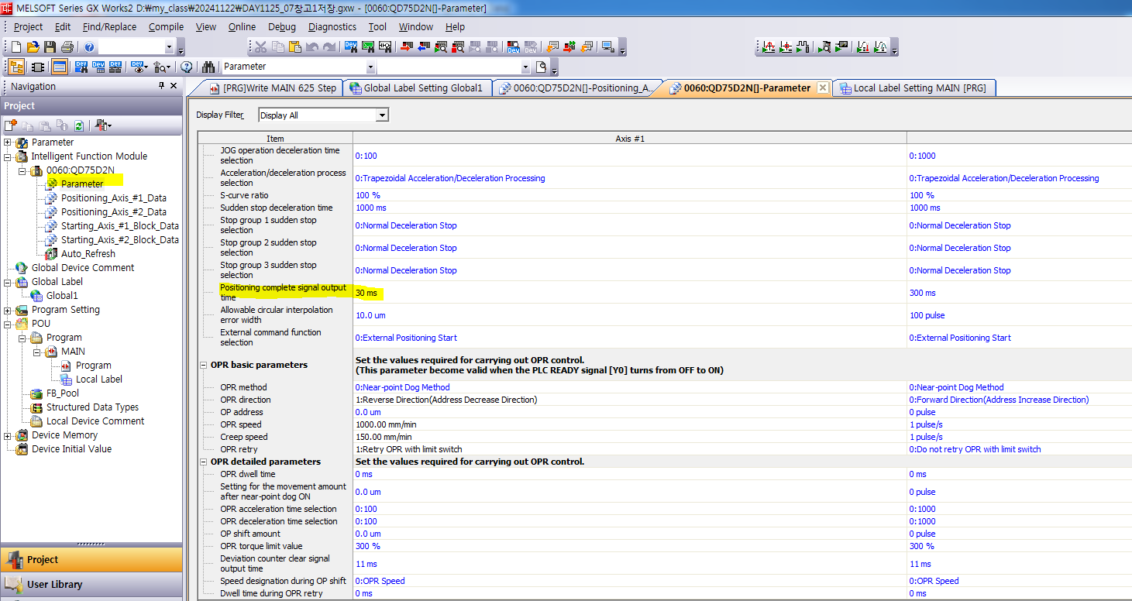This screenshot has height=601, width=1132.
Task: Collapse the POU tree node
Action: pos(8,324)
